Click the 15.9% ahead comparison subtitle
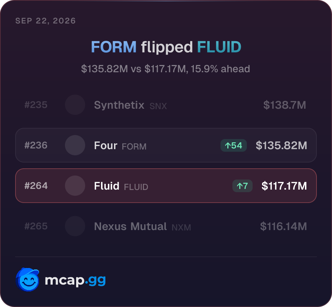 [x=166, y=69]
